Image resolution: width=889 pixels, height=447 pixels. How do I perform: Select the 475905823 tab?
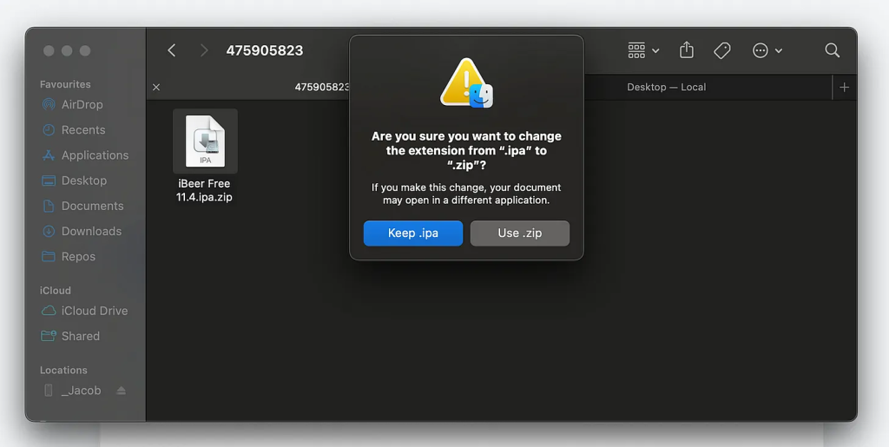click(321, 87)
